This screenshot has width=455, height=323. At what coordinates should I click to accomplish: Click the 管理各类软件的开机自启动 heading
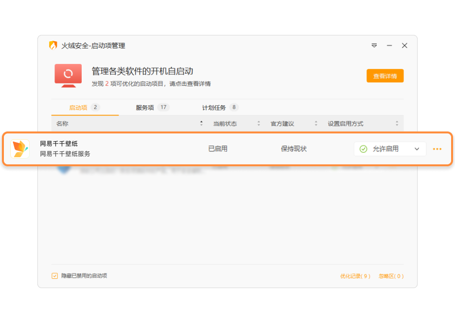tap(142, 71)
